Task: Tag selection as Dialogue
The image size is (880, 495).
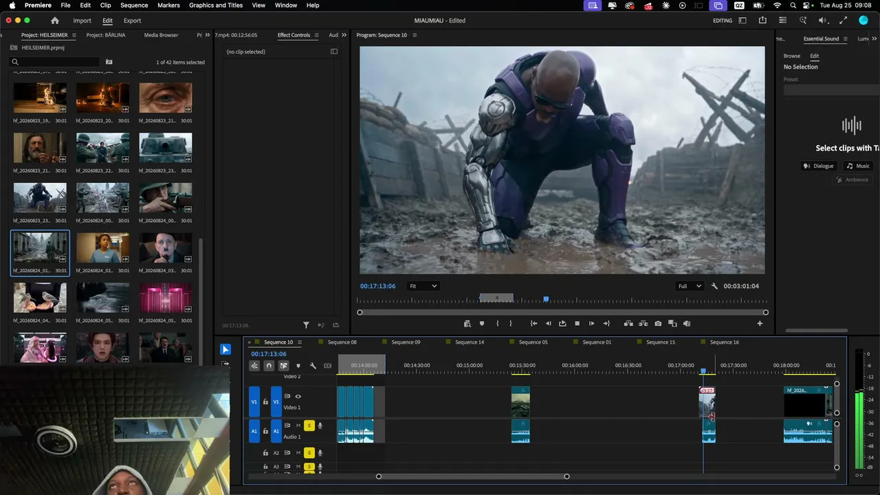Action: click(x=819, y=166)
